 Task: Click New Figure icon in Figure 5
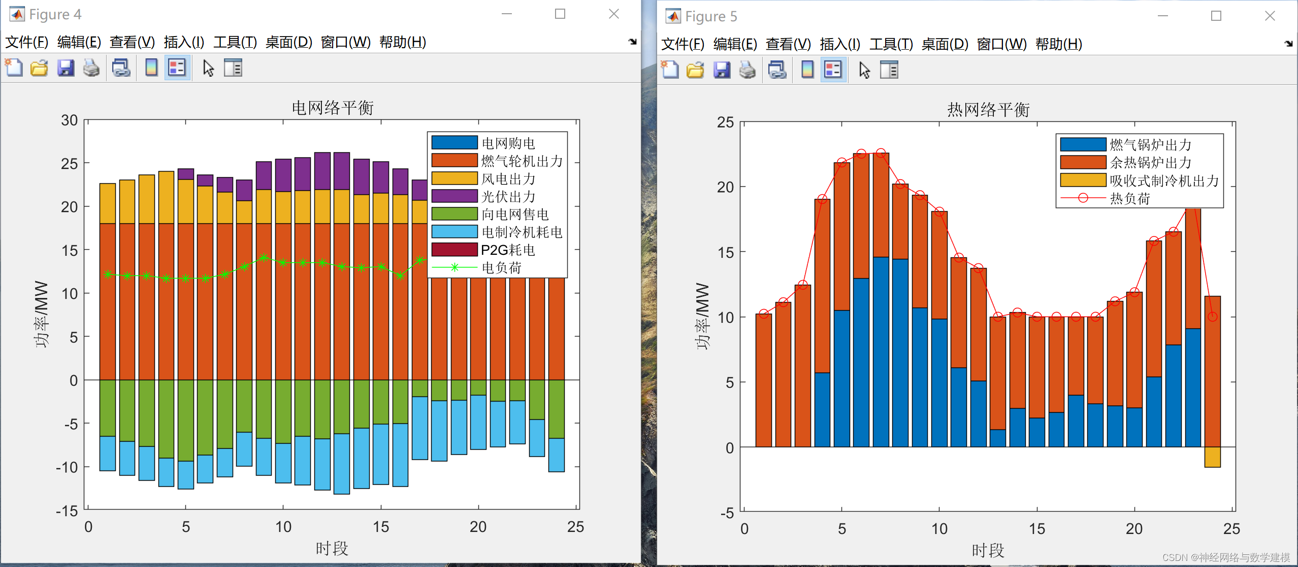[x=670, y=70]
